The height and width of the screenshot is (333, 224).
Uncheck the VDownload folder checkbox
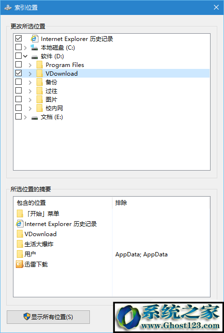[x=18, y=73]
